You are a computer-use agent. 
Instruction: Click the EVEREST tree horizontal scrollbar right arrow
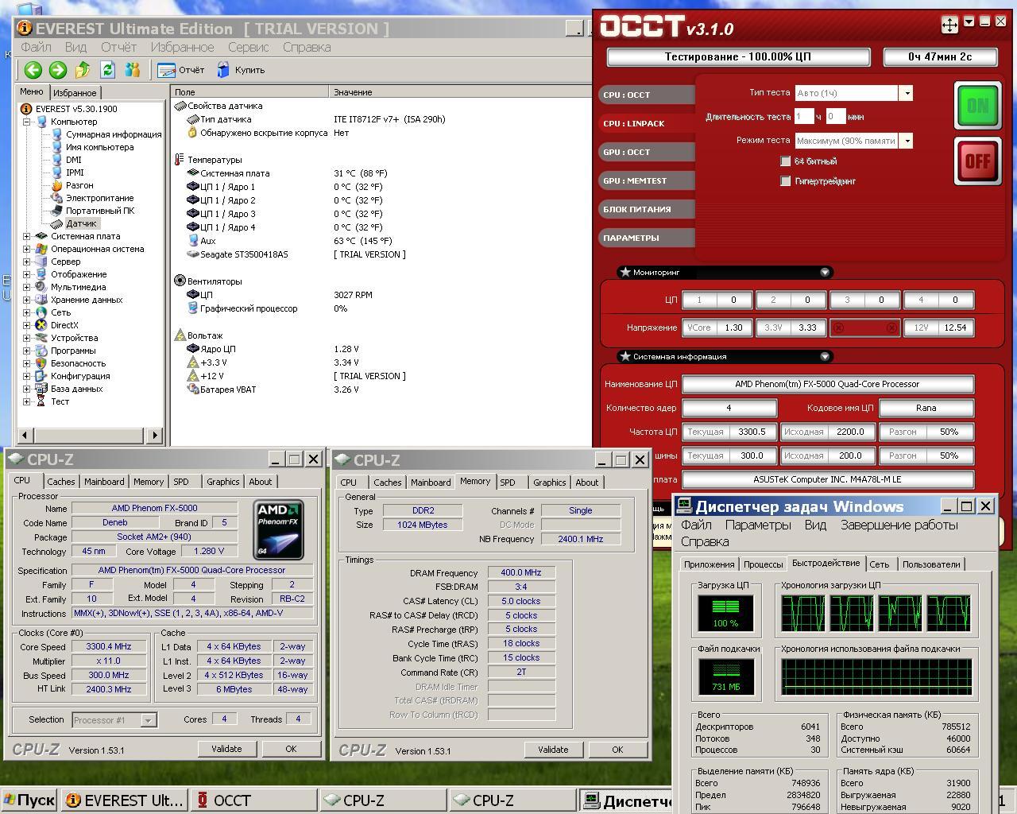[x=155, y=435]
